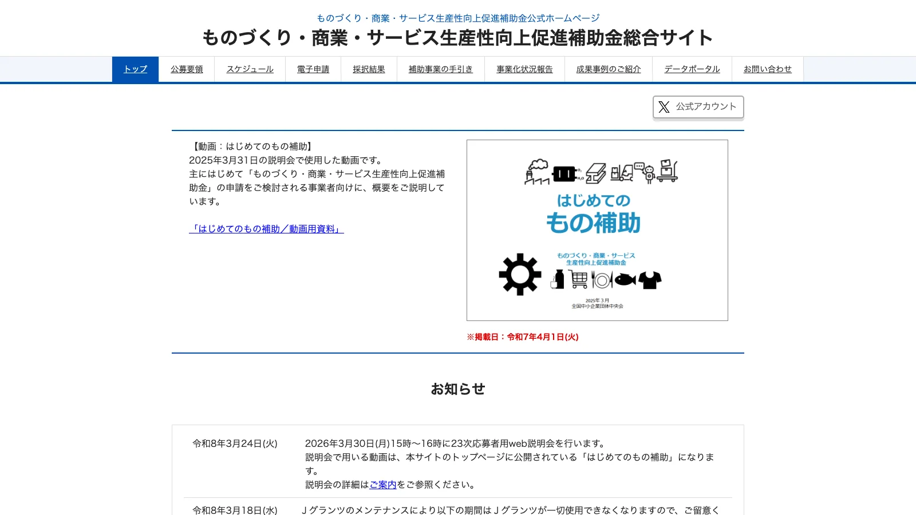This screenshot has width=916, height=515.
Task: Click the 「はじめてのもの補助／動画用資料」 link
Action: click(267, 228)
